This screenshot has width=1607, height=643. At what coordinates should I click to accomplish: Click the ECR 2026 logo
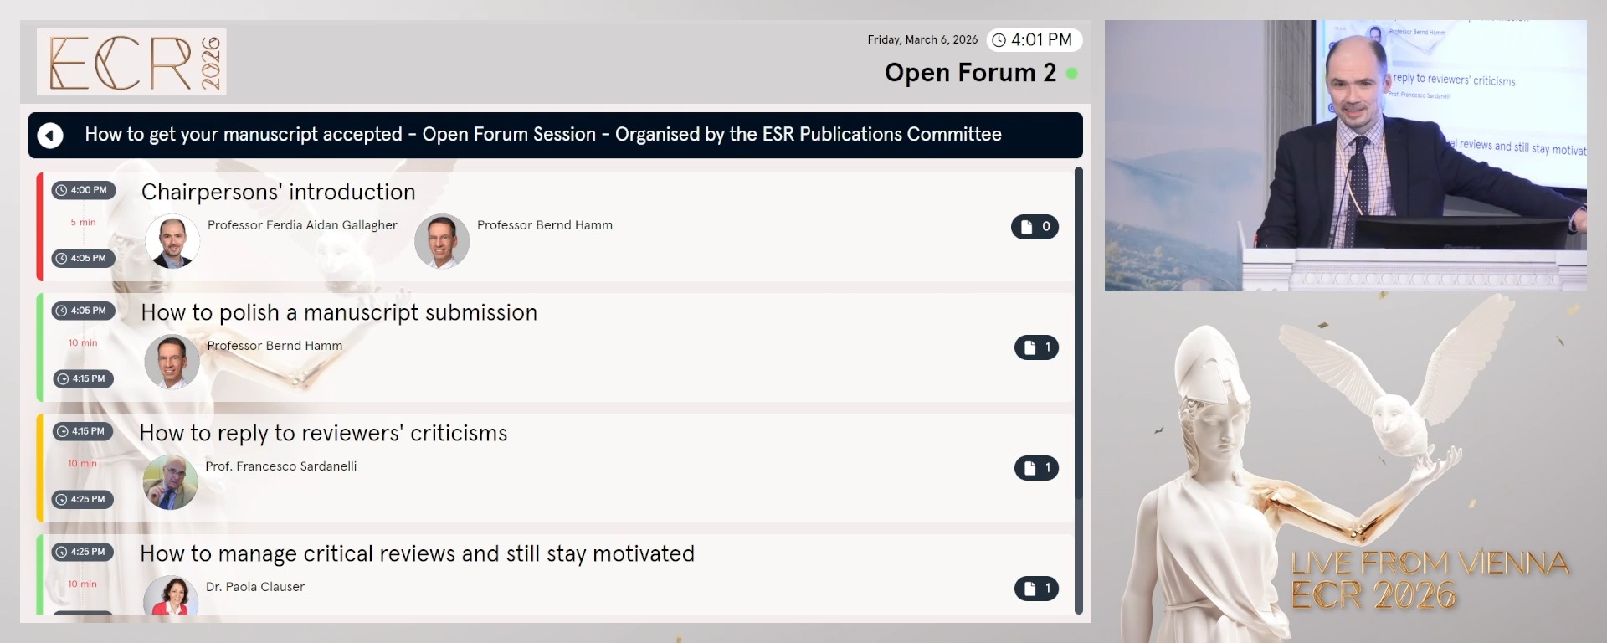(131, 62)
